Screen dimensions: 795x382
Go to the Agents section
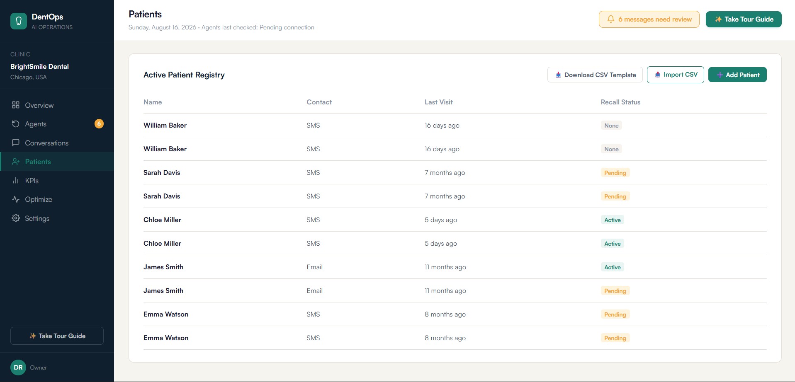pos(57,124)
